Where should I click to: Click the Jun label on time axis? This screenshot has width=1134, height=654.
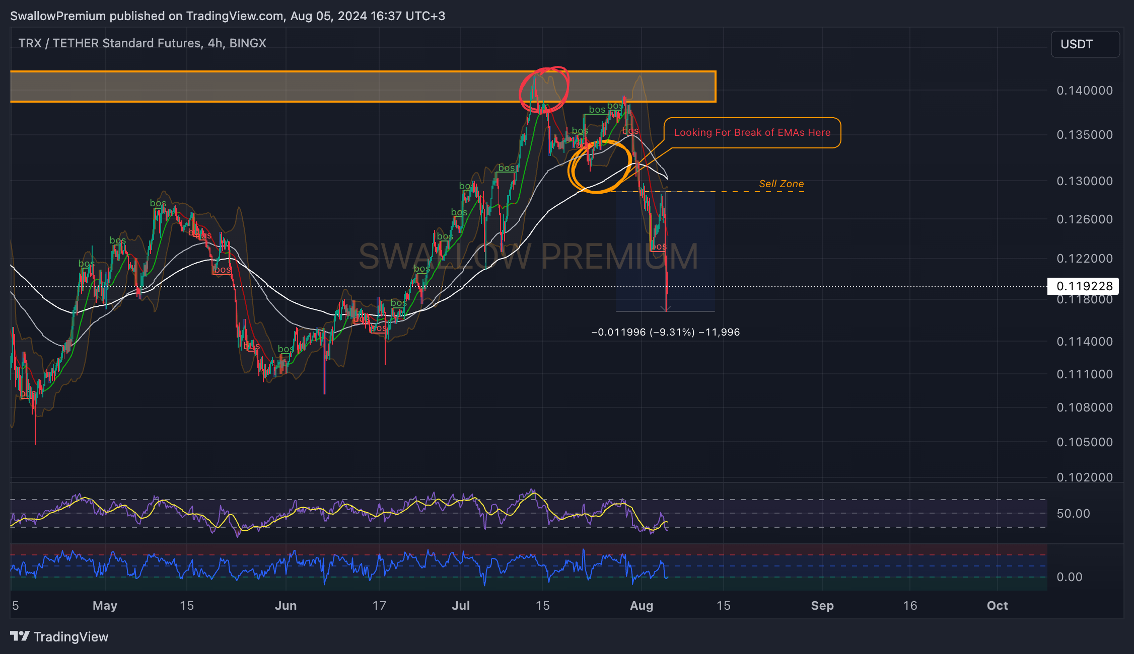click(286, 606)
